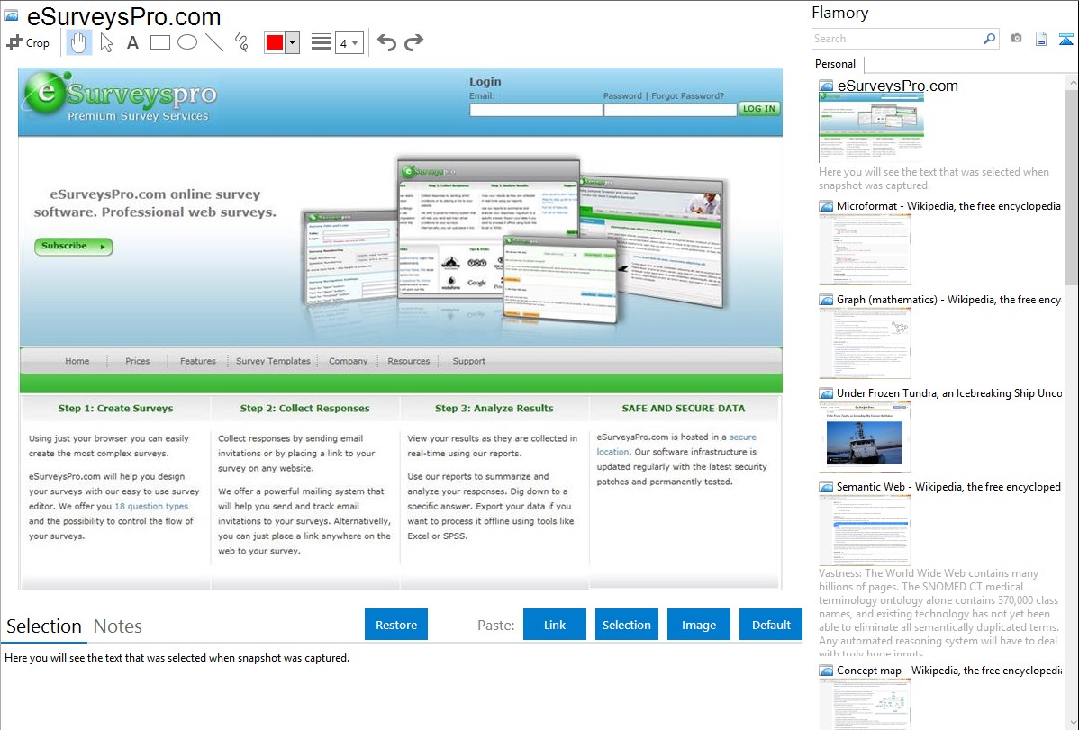The width and height of the screenshot is (1079, 730).
Task: Select the Crop tool
Action: 28,42
